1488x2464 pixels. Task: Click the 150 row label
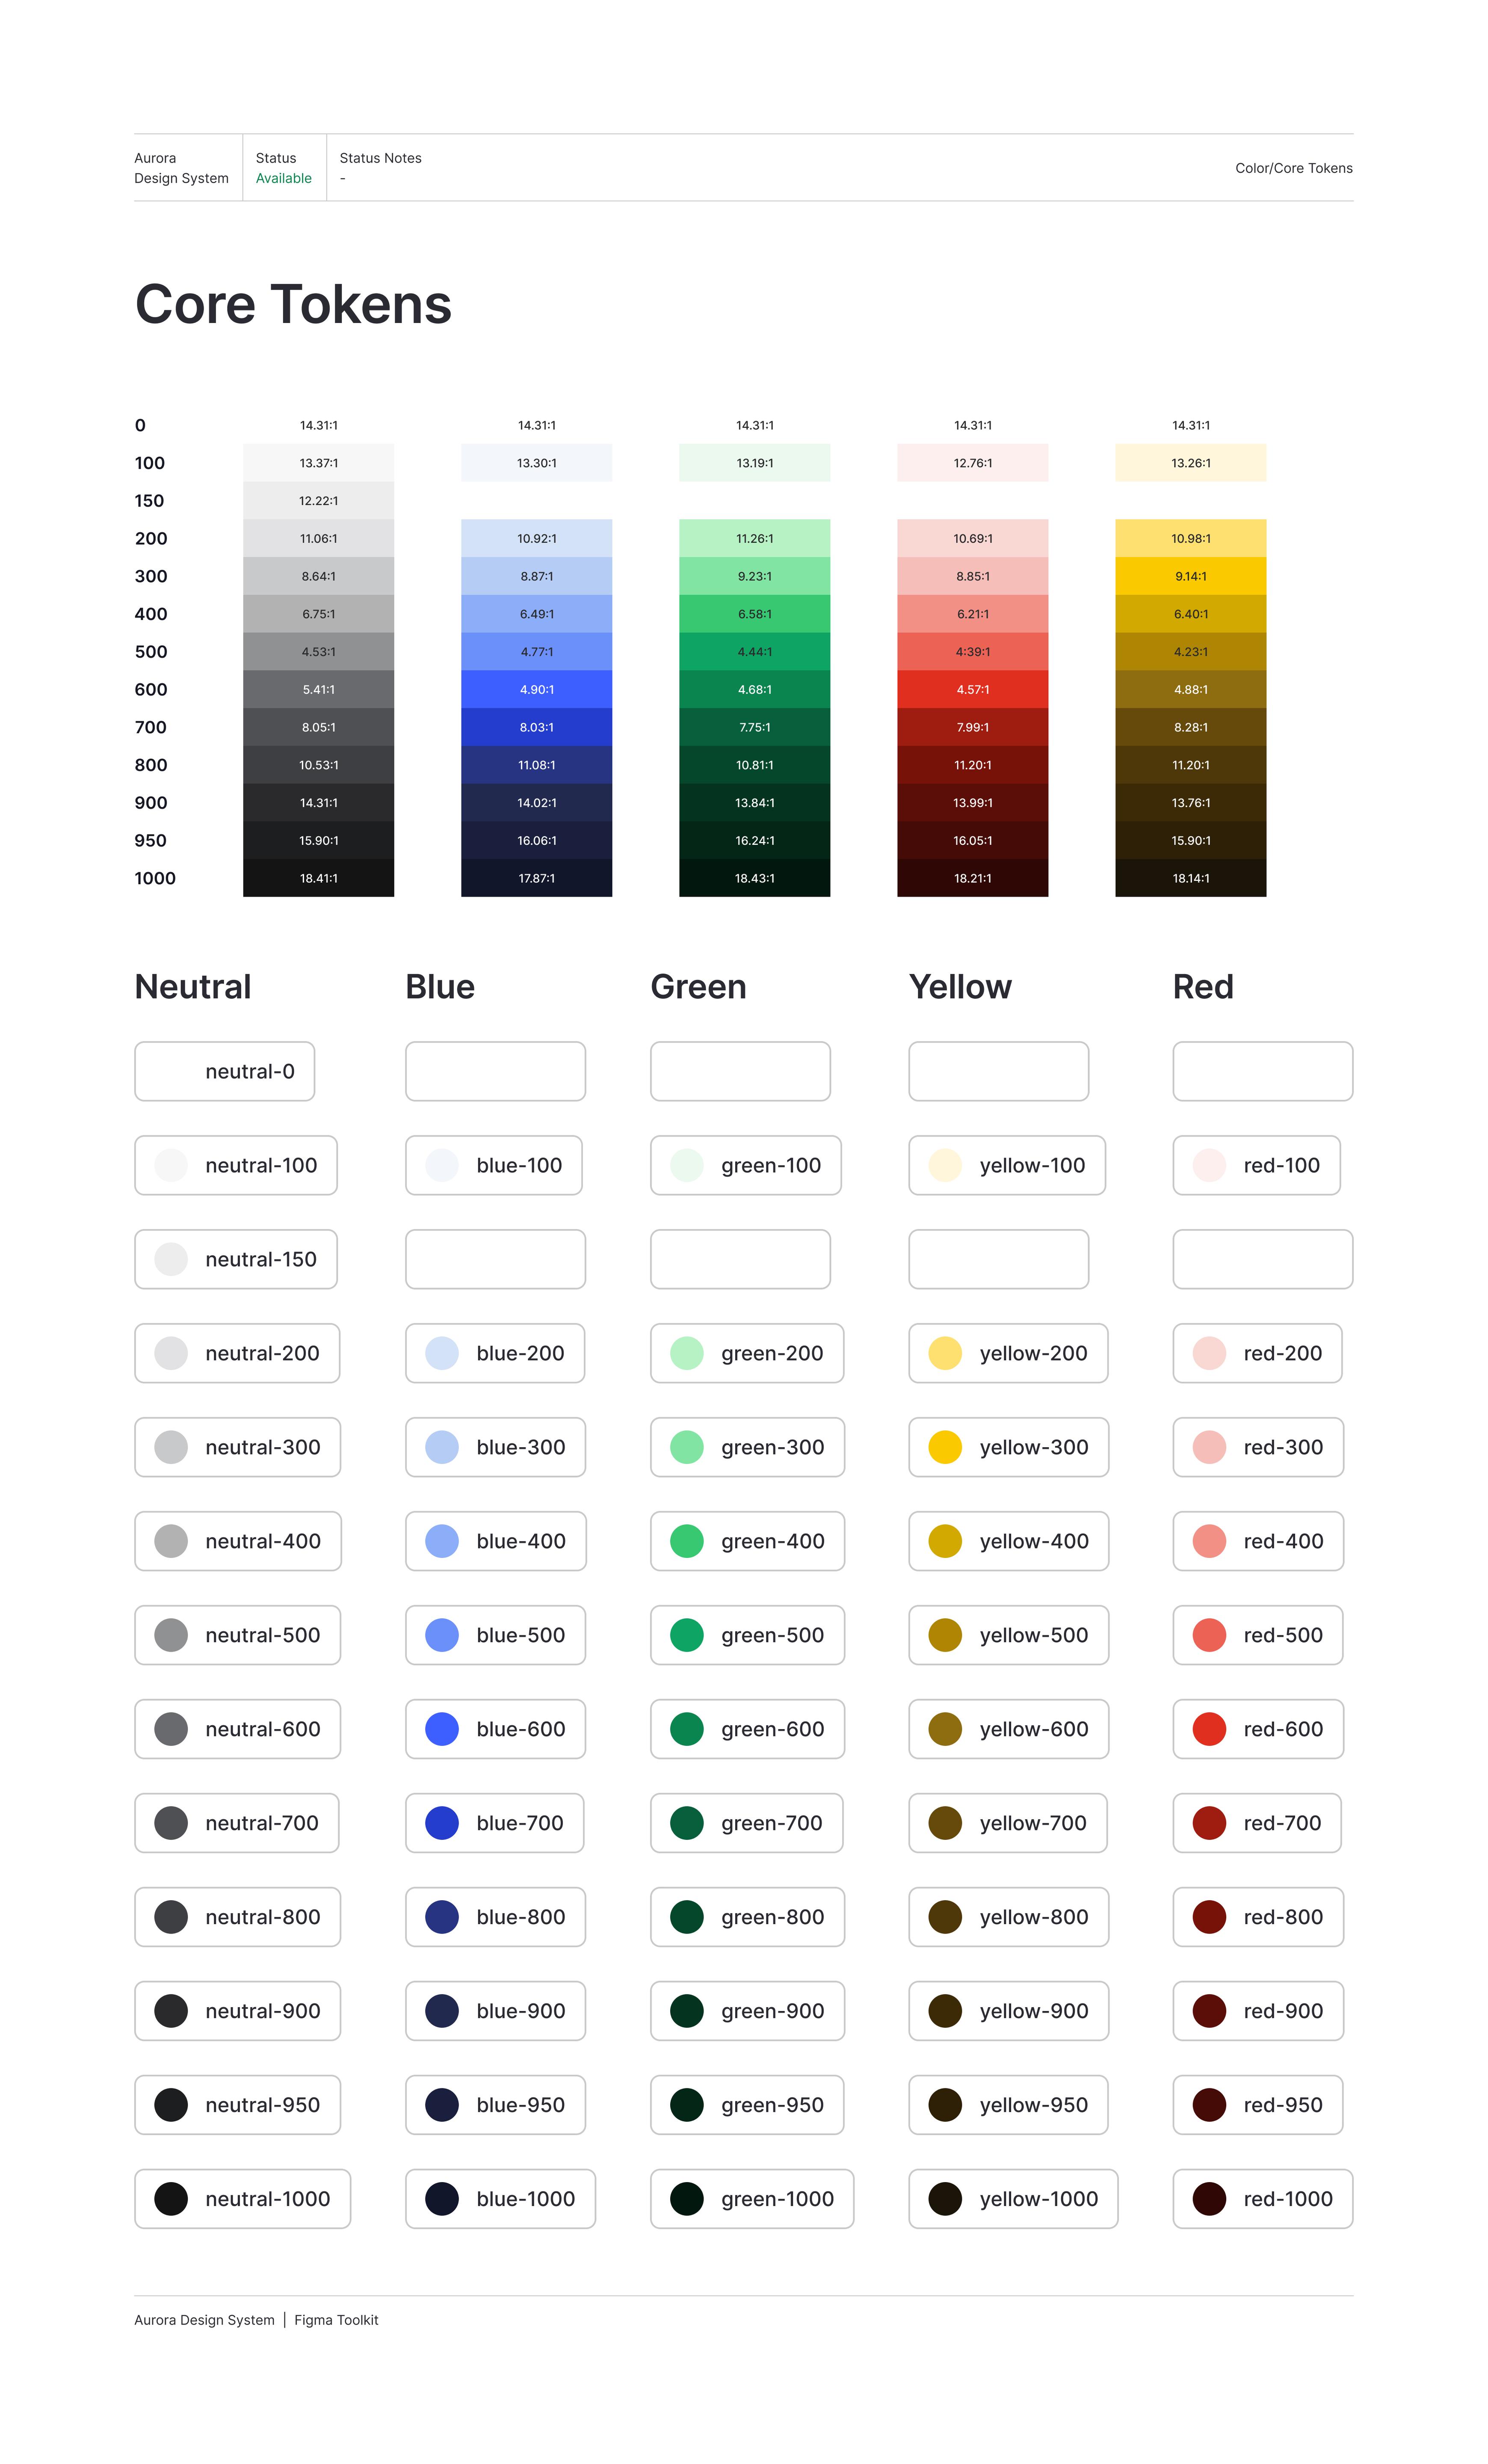[149, 501]
